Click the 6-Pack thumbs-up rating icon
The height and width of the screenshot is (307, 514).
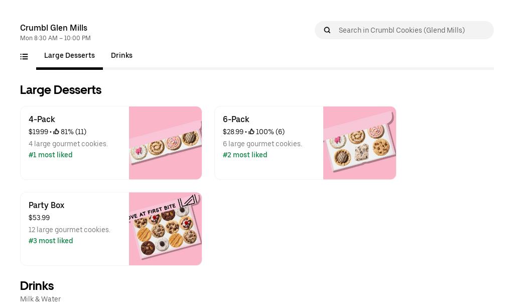click(251, 132)
